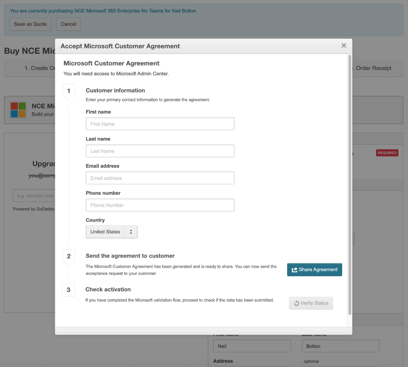The height and width of the screenshot is (367, 408).
Task: Click the dialog's vertical scrollbar
Action: coord(350,185)
